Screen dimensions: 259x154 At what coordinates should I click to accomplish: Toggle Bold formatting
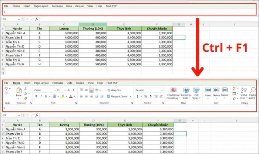click(36, 96)
